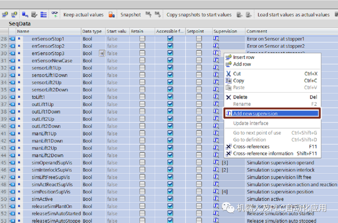This screenshot has width=338, height=223.
Task: Click the reset start values toolbar icon
Action: (x=25, y=14)
